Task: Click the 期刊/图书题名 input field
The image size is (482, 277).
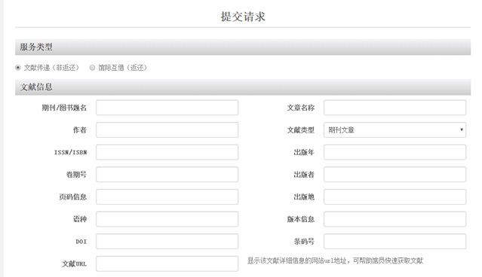Action: pyautogui.click(x=167, y=108)
